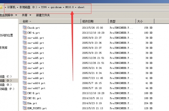Click size 128 KB of EDM_POINTO.prt
Viewport: 169px width, 111px height.
point(148,108)
